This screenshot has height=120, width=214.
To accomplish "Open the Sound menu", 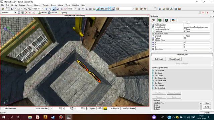I will point(53,5).
